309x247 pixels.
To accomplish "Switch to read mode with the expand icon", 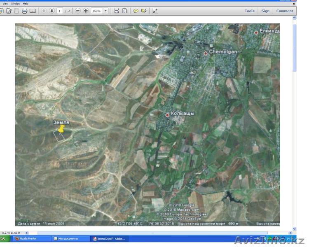I will click(x=155, y=11).
